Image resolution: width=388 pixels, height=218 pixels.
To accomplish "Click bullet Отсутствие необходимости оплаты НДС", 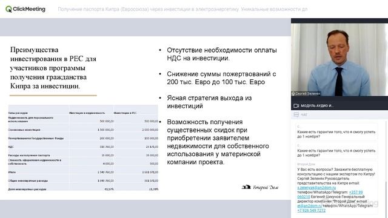I will [x=222, y=54].
